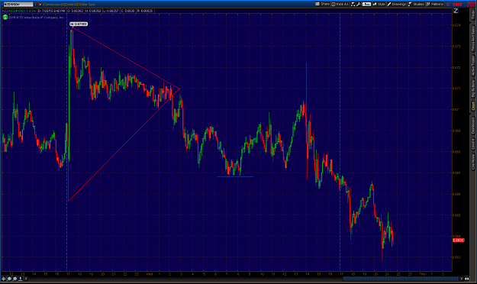The height and width of the screenshot is (284, 477).
Task: Click the horizontal time scrollbar thumb
Action: click(x=401, y=279)
